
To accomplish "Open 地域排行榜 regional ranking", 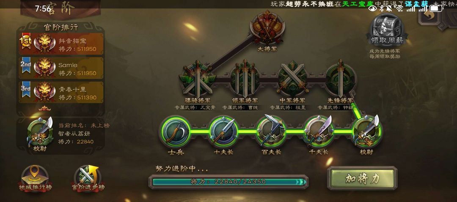I will [x=35, y=178].
